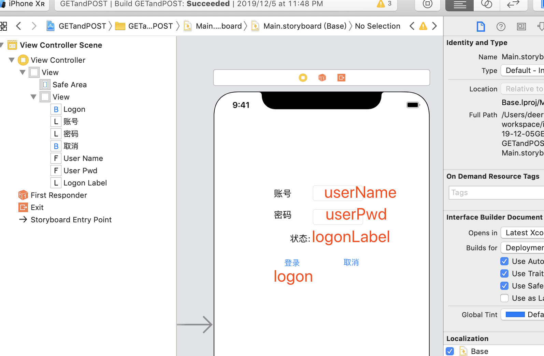Screen dimensions: 544x356
Task: Go back in navigation history
Action: [x=19, y=26]
